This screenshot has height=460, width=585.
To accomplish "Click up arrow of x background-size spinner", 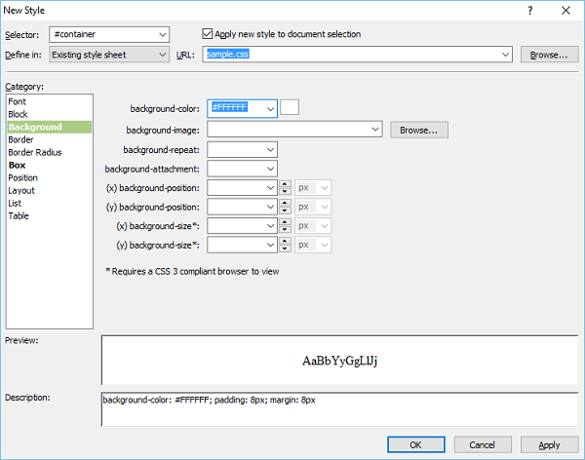I will [285, 221].
